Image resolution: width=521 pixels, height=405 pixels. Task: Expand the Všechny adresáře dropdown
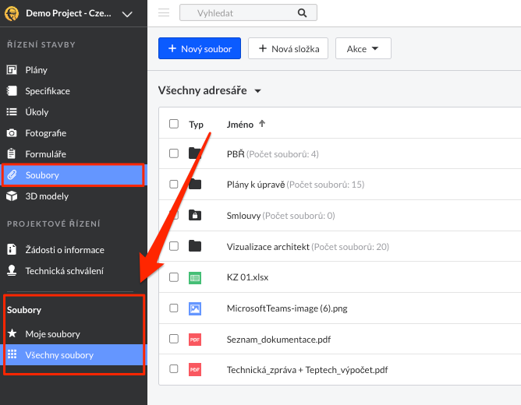tap(257, 91)
